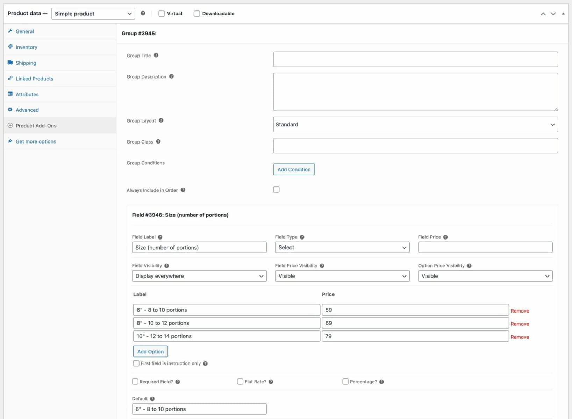Click the Add Option button

pos(150,352)
